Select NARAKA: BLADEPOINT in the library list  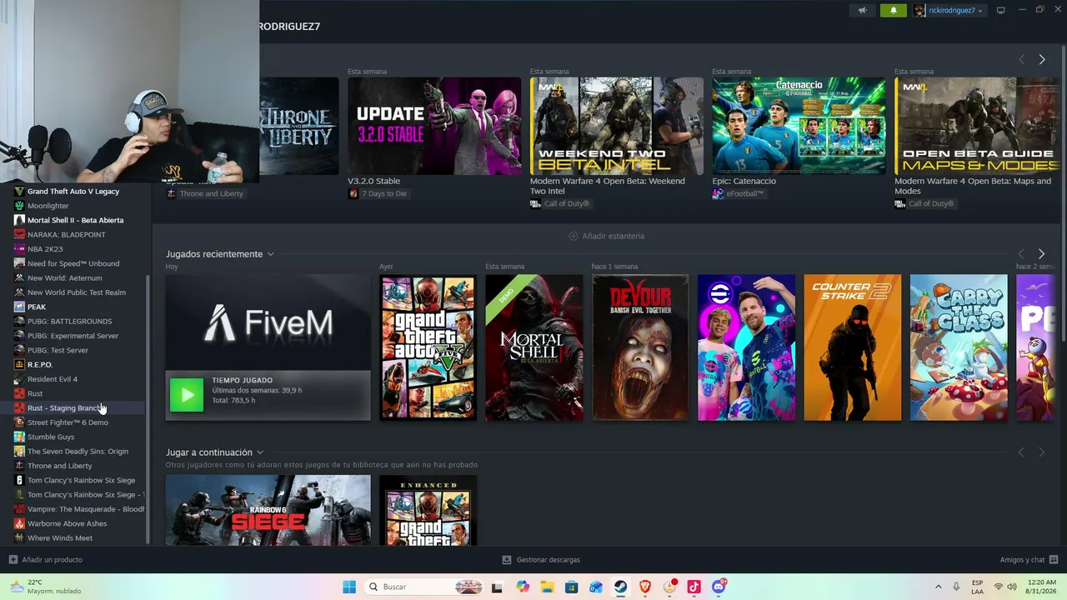click(67, 235)
